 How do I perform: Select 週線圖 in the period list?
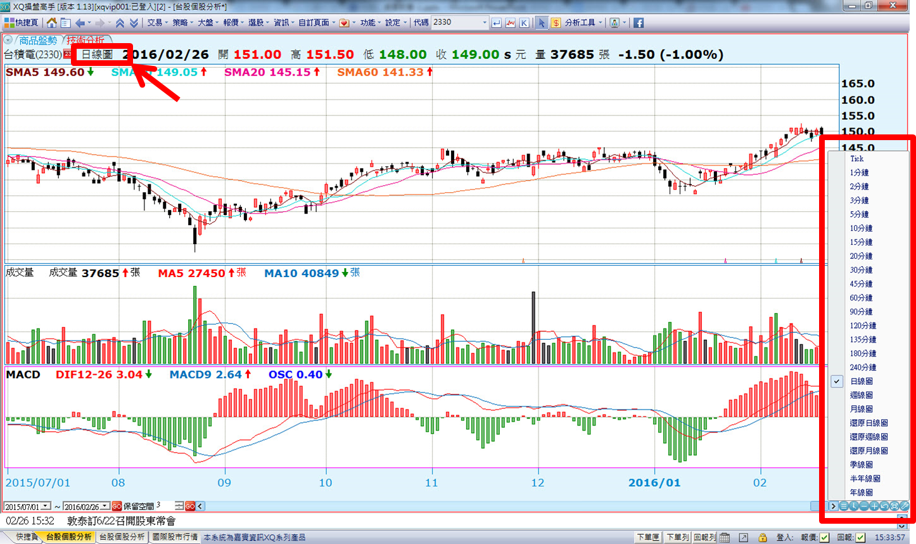(x=862, y=395)
